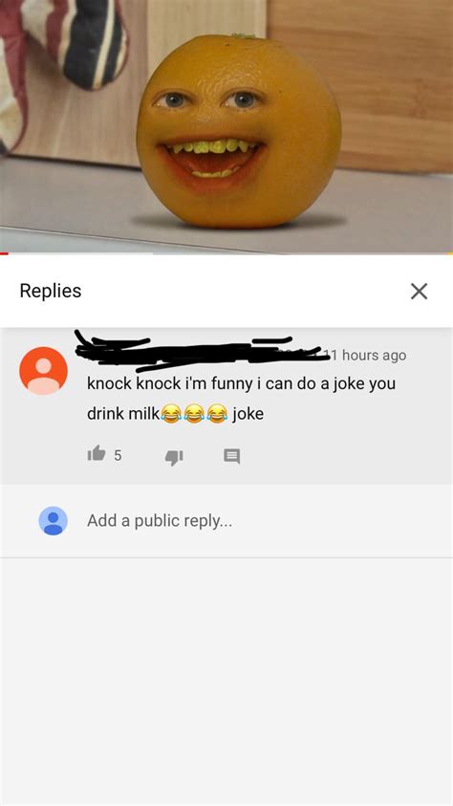Tap the reply speech bubble icon
The height and width of the screenshot is (806, 453).
pos(231,456)
